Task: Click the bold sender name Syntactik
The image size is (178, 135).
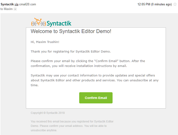Action: click(7, 4)
